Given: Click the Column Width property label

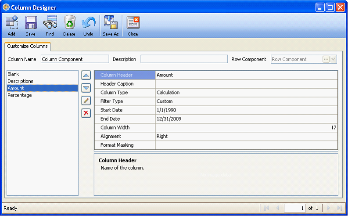Looking at the screenshot, I should point(115,127).
